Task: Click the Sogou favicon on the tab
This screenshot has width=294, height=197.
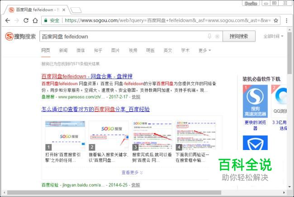Action: [11, 10]
